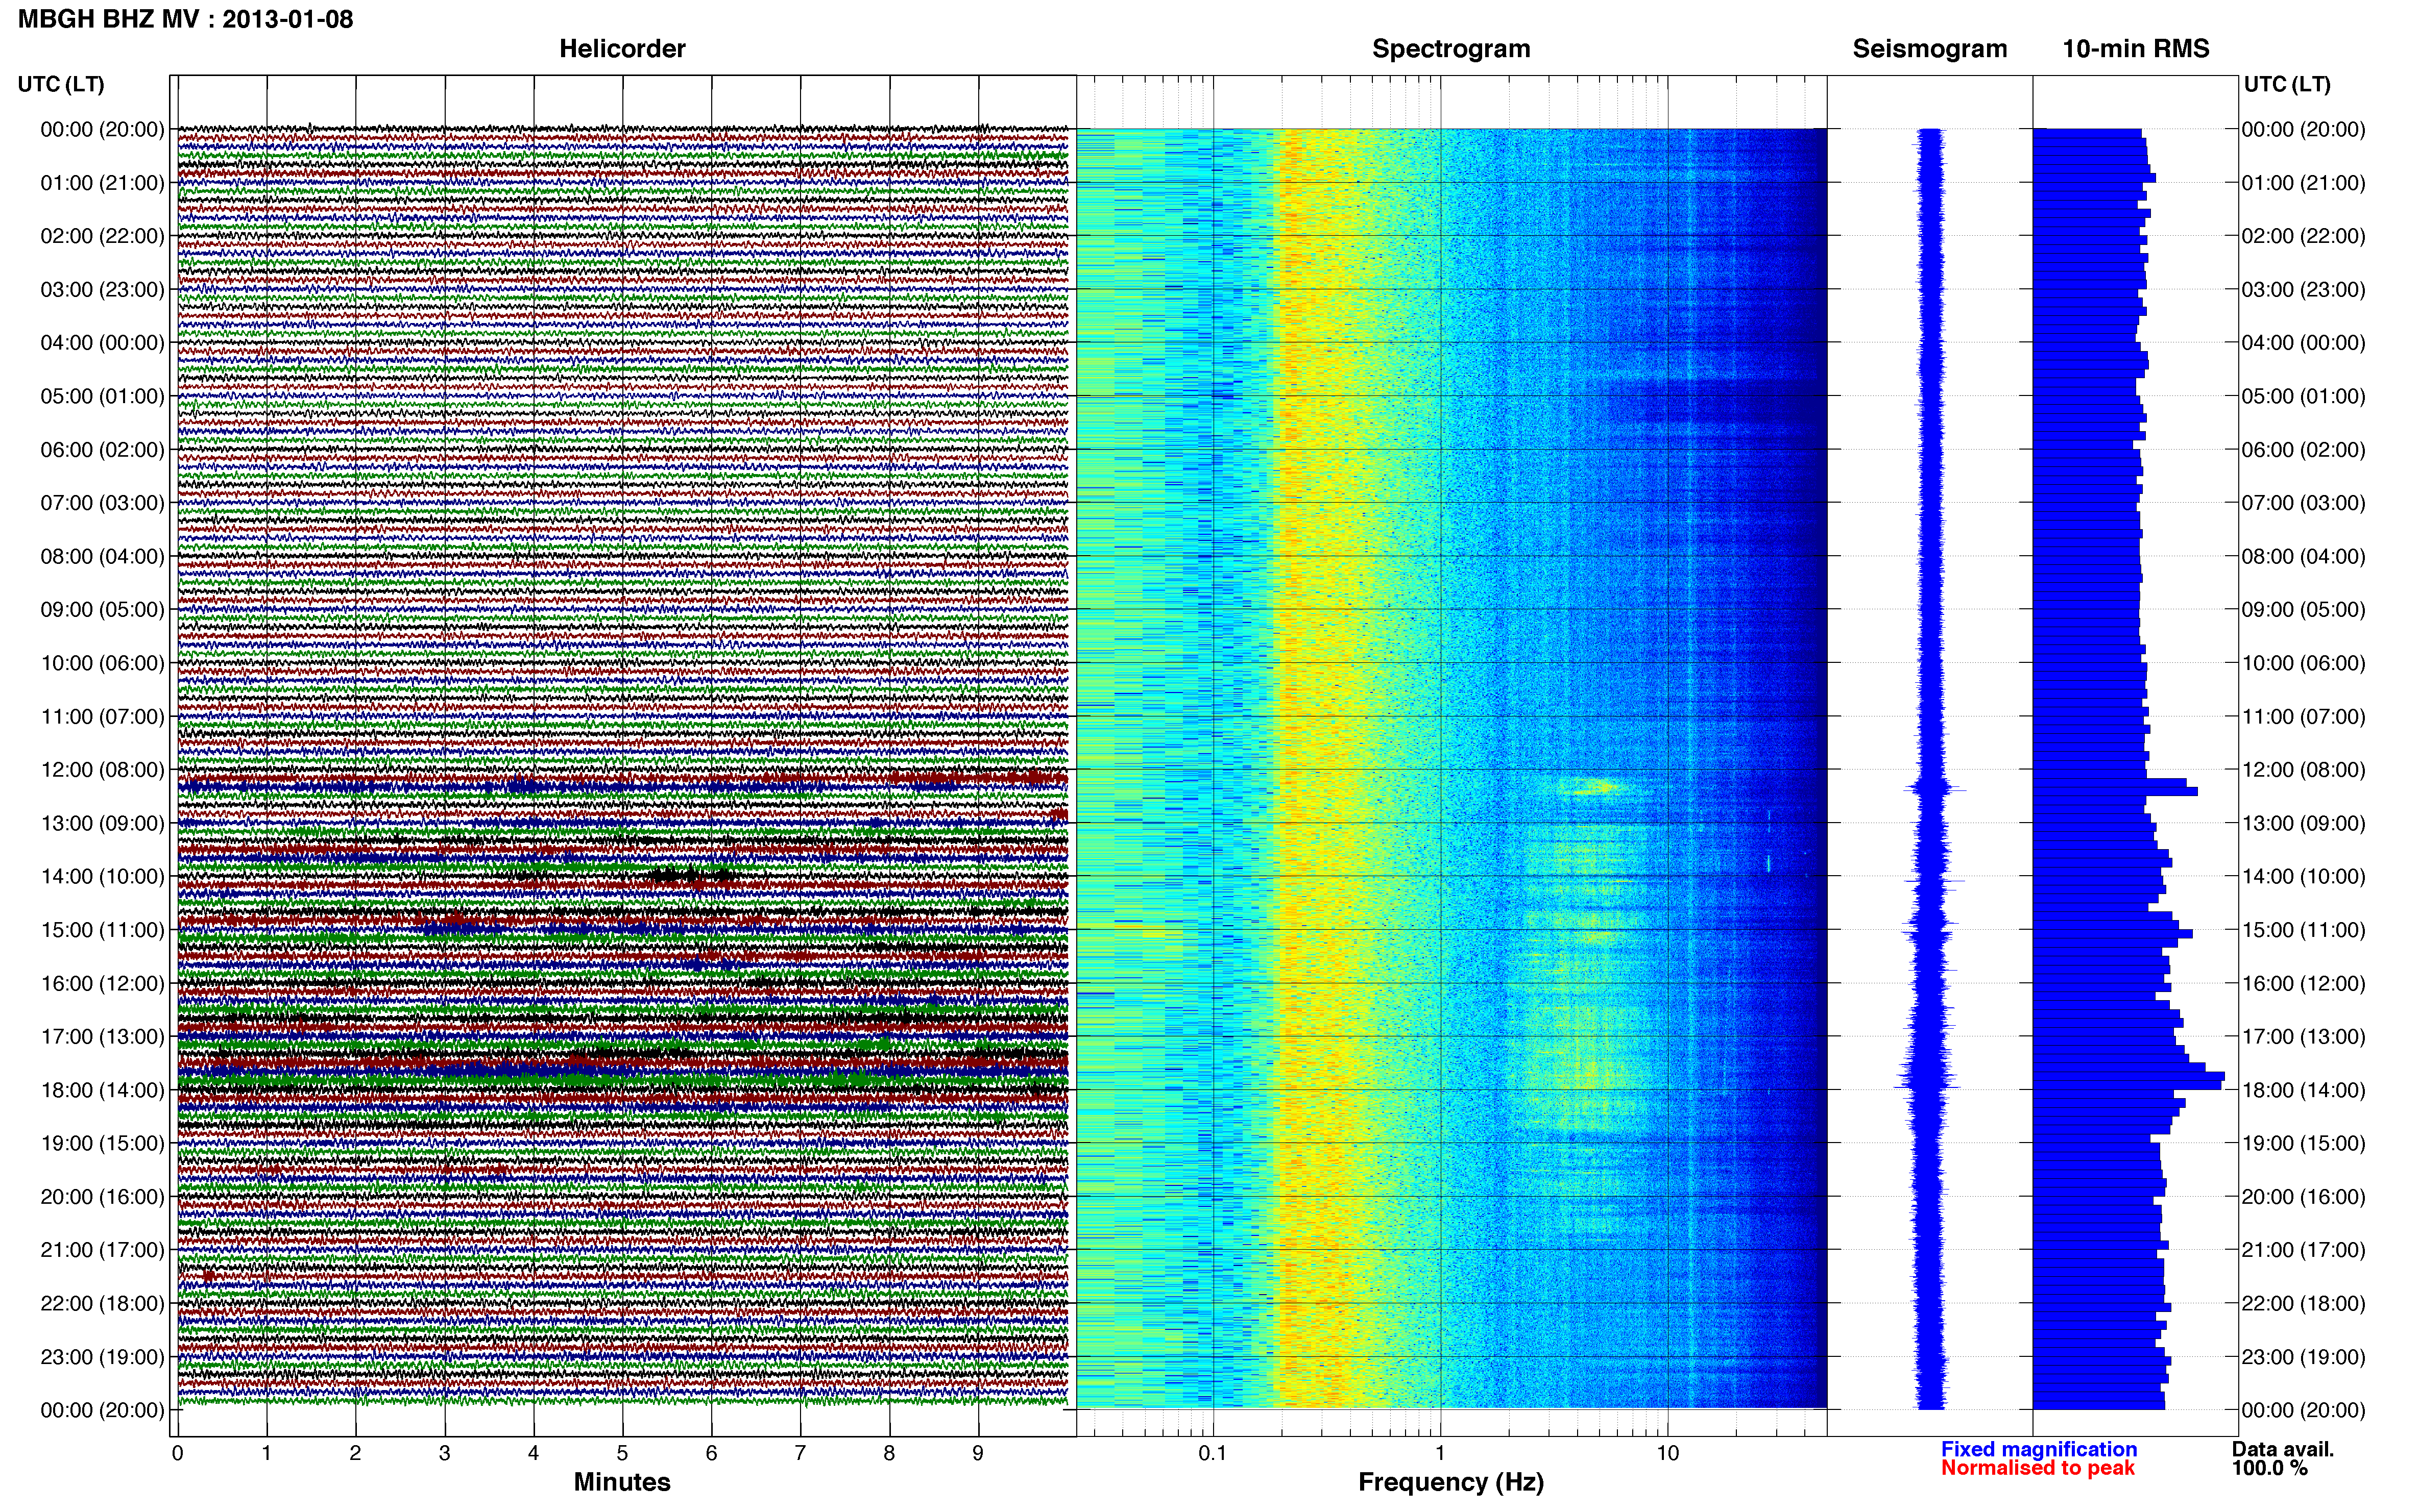Viewport: 2420px width, 1512px height.
Task: Click the 10-min RMS heading
Action: coord(2136,49)
